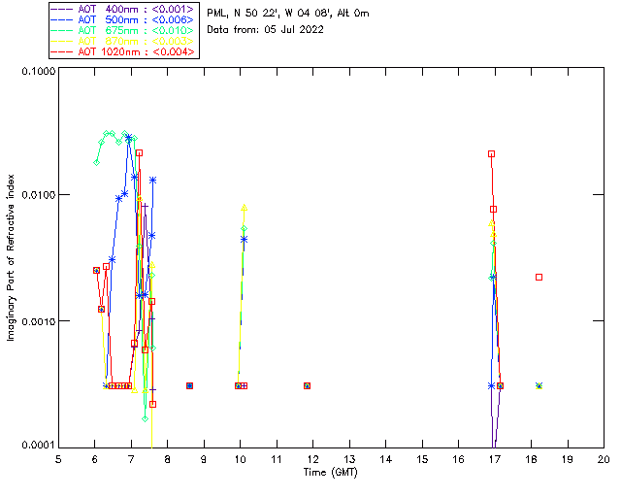Click the highest red square near time 17
This screenshot has width=621, height=497.
pos(492,153)
